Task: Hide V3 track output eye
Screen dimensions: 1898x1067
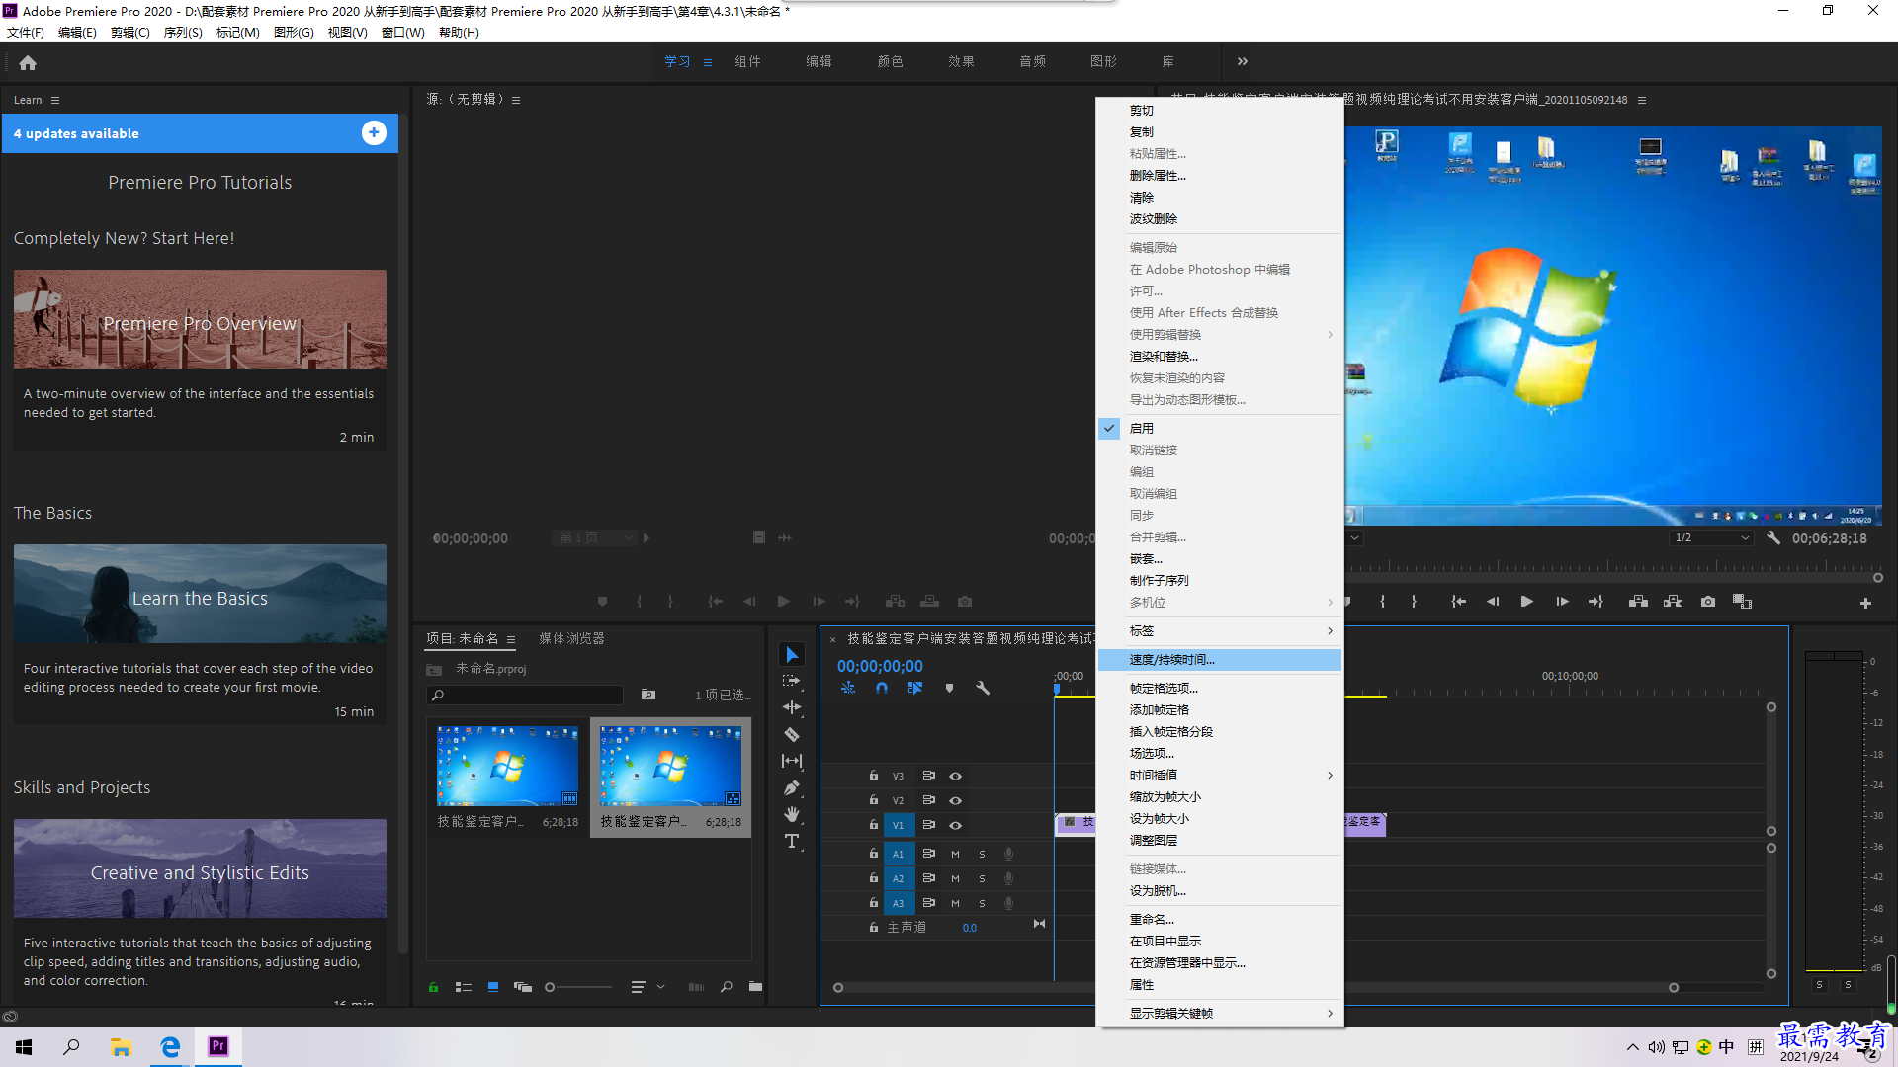Action: pos(955,776)
